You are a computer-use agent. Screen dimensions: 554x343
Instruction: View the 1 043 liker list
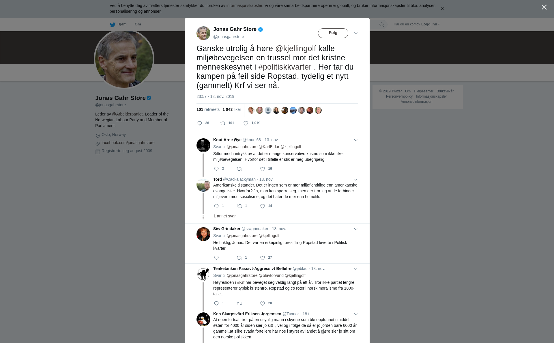pos(232,109)
